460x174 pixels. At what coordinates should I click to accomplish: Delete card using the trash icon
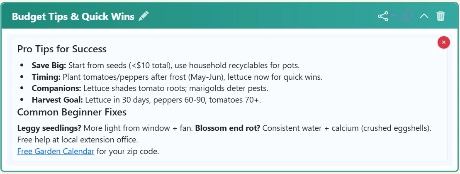(441, 16)
